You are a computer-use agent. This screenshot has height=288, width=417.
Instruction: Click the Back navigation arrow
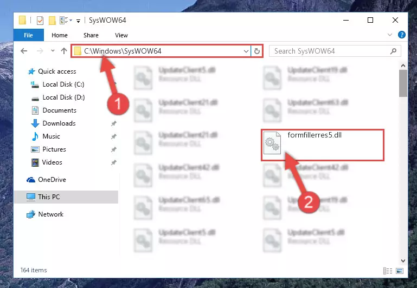[24, 51]
